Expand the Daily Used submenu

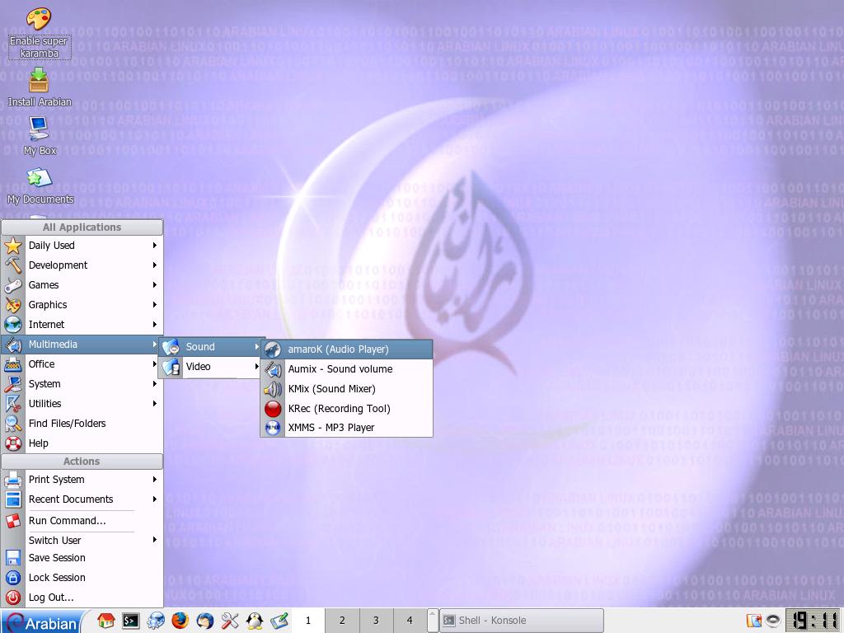click(x=82, y=246)
